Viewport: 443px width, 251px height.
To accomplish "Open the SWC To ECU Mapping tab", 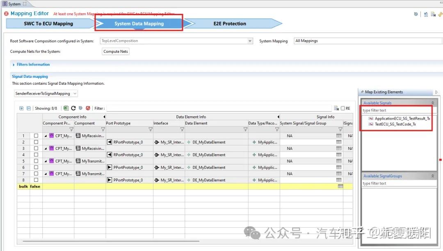I will (x=49, y=24).
